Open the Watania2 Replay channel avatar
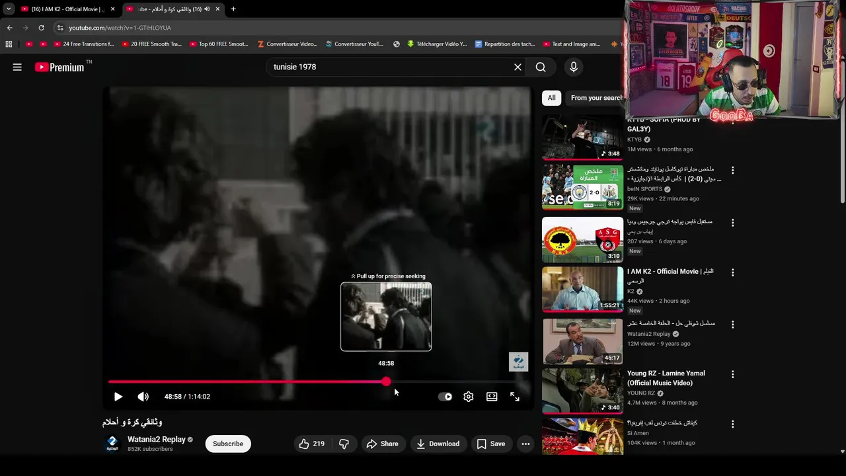 point(112,444)
